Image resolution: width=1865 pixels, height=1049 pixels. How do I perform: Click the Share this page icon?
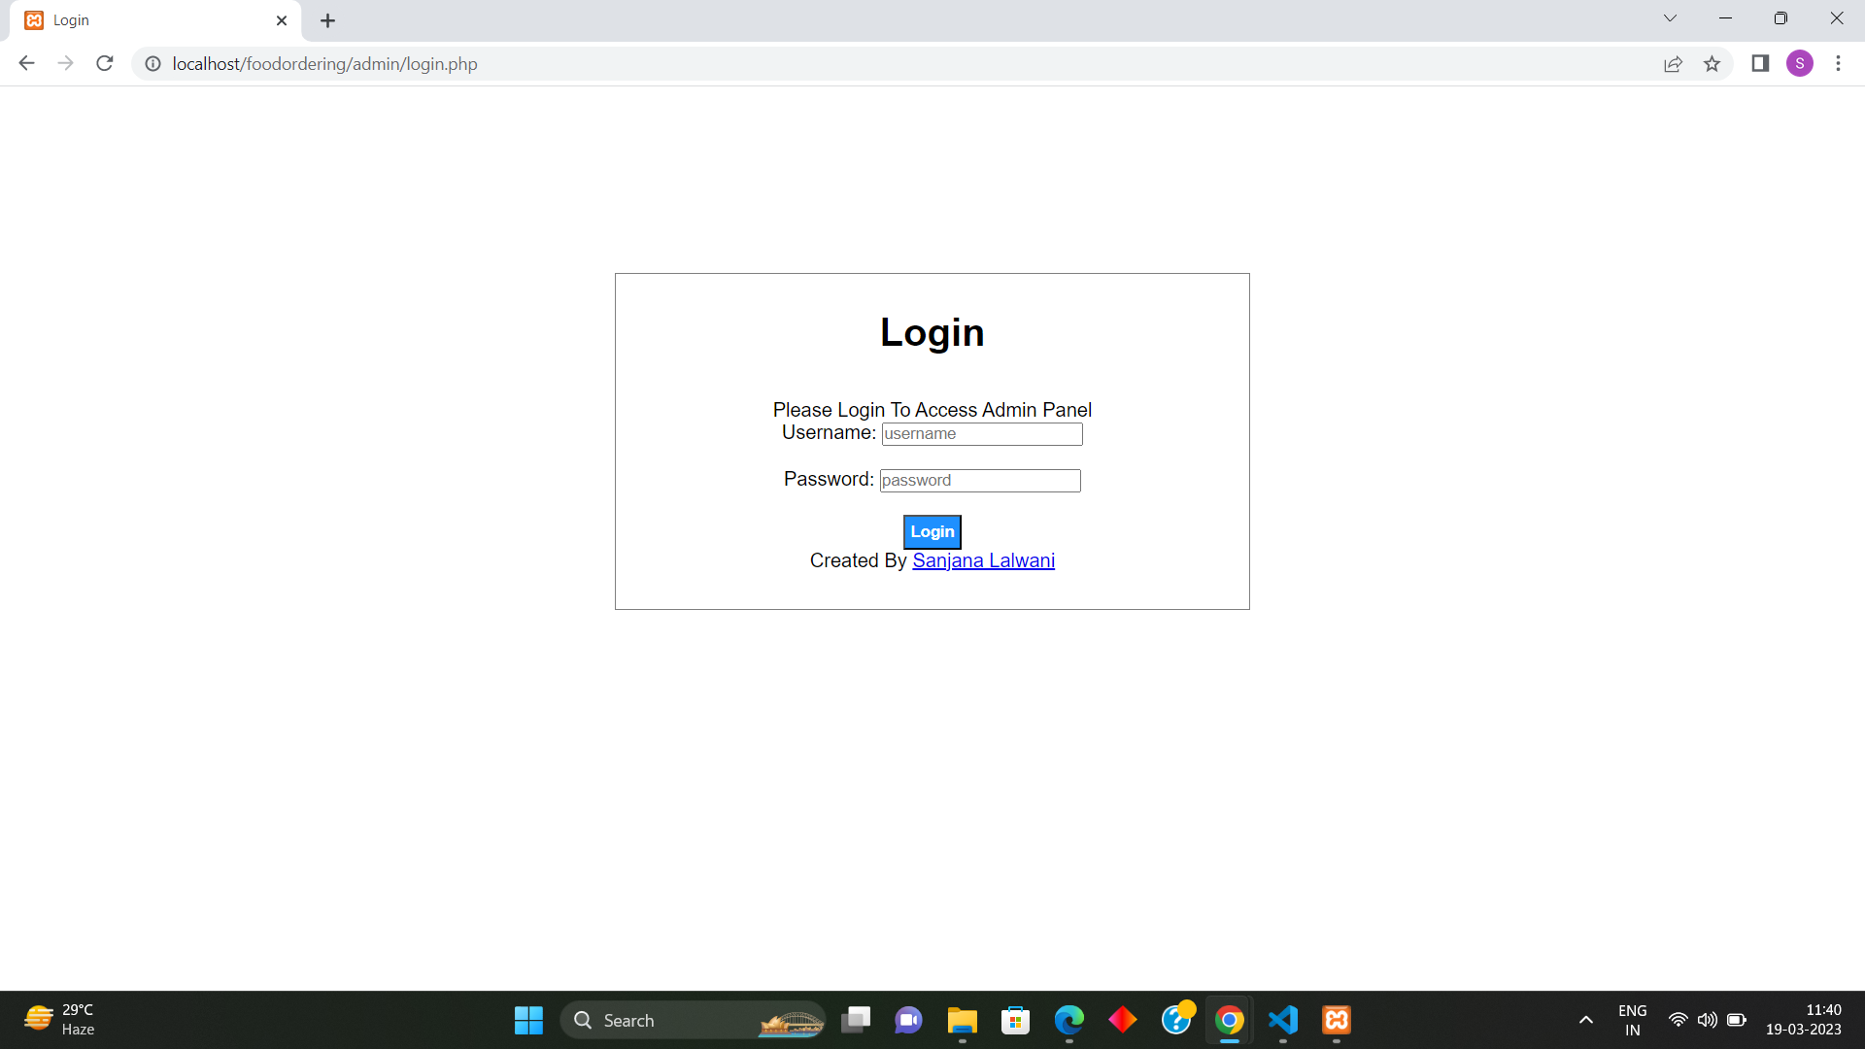(x=1673, y=64)
